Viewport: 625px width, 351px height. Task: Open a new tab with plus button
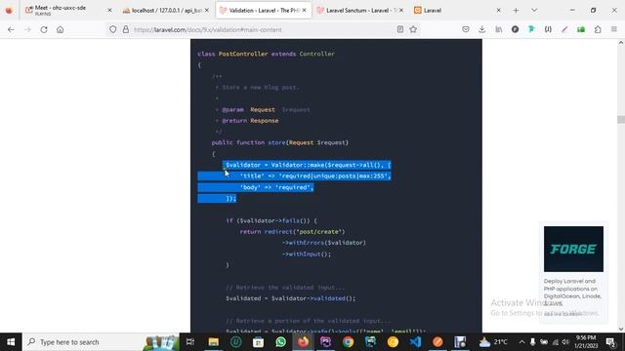coord(516,11)
